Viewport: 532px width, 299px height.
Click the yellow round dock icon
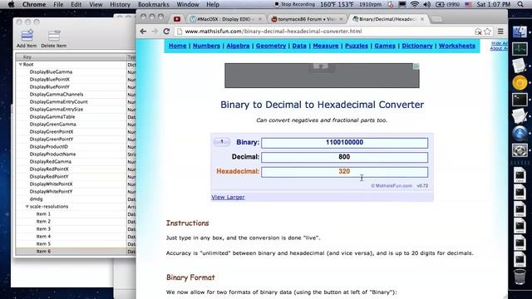pyautogui.click(x=520, y=83)
